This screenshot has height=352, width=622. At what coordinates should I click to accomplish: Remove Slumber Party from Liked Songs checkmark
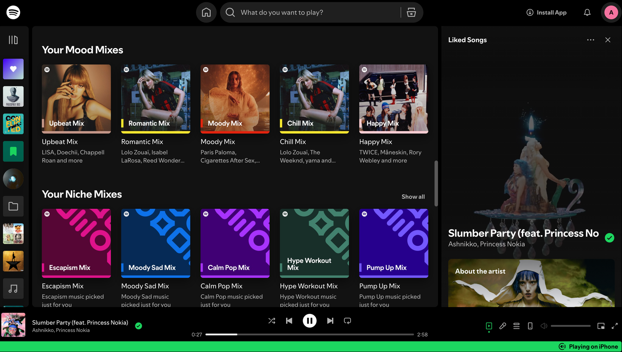[x=138, y=326]
